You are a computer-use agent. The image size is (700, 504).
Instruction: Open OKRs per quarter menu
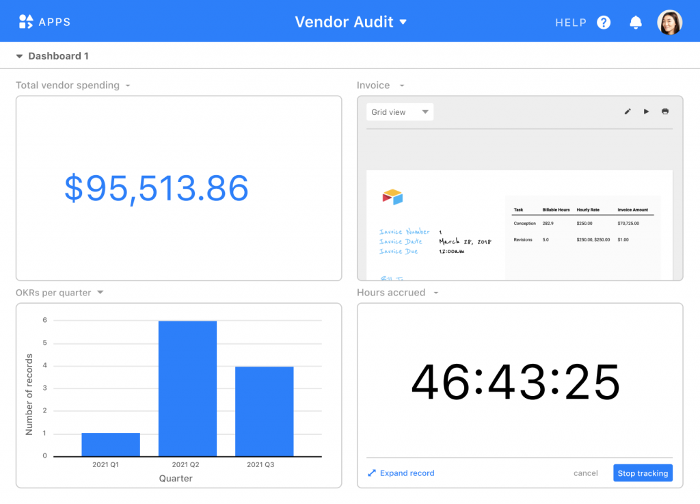100,293
